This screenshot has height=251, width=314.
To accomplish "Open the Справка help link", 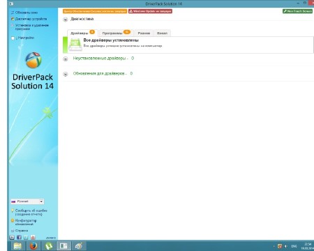I will pos(22,231).
